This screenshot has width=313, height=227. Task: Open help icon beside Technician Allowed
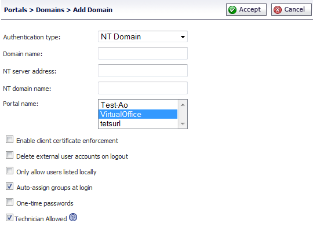[x=73, y=217]
